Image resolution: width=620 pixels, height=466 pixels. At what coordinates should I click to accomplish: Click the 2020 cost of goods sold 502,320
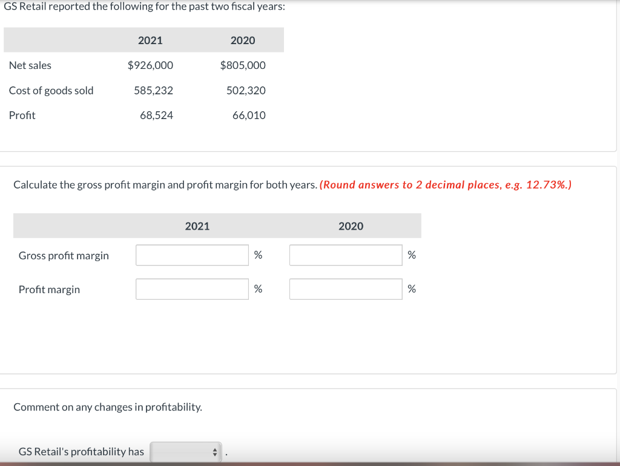pos(246,90)
